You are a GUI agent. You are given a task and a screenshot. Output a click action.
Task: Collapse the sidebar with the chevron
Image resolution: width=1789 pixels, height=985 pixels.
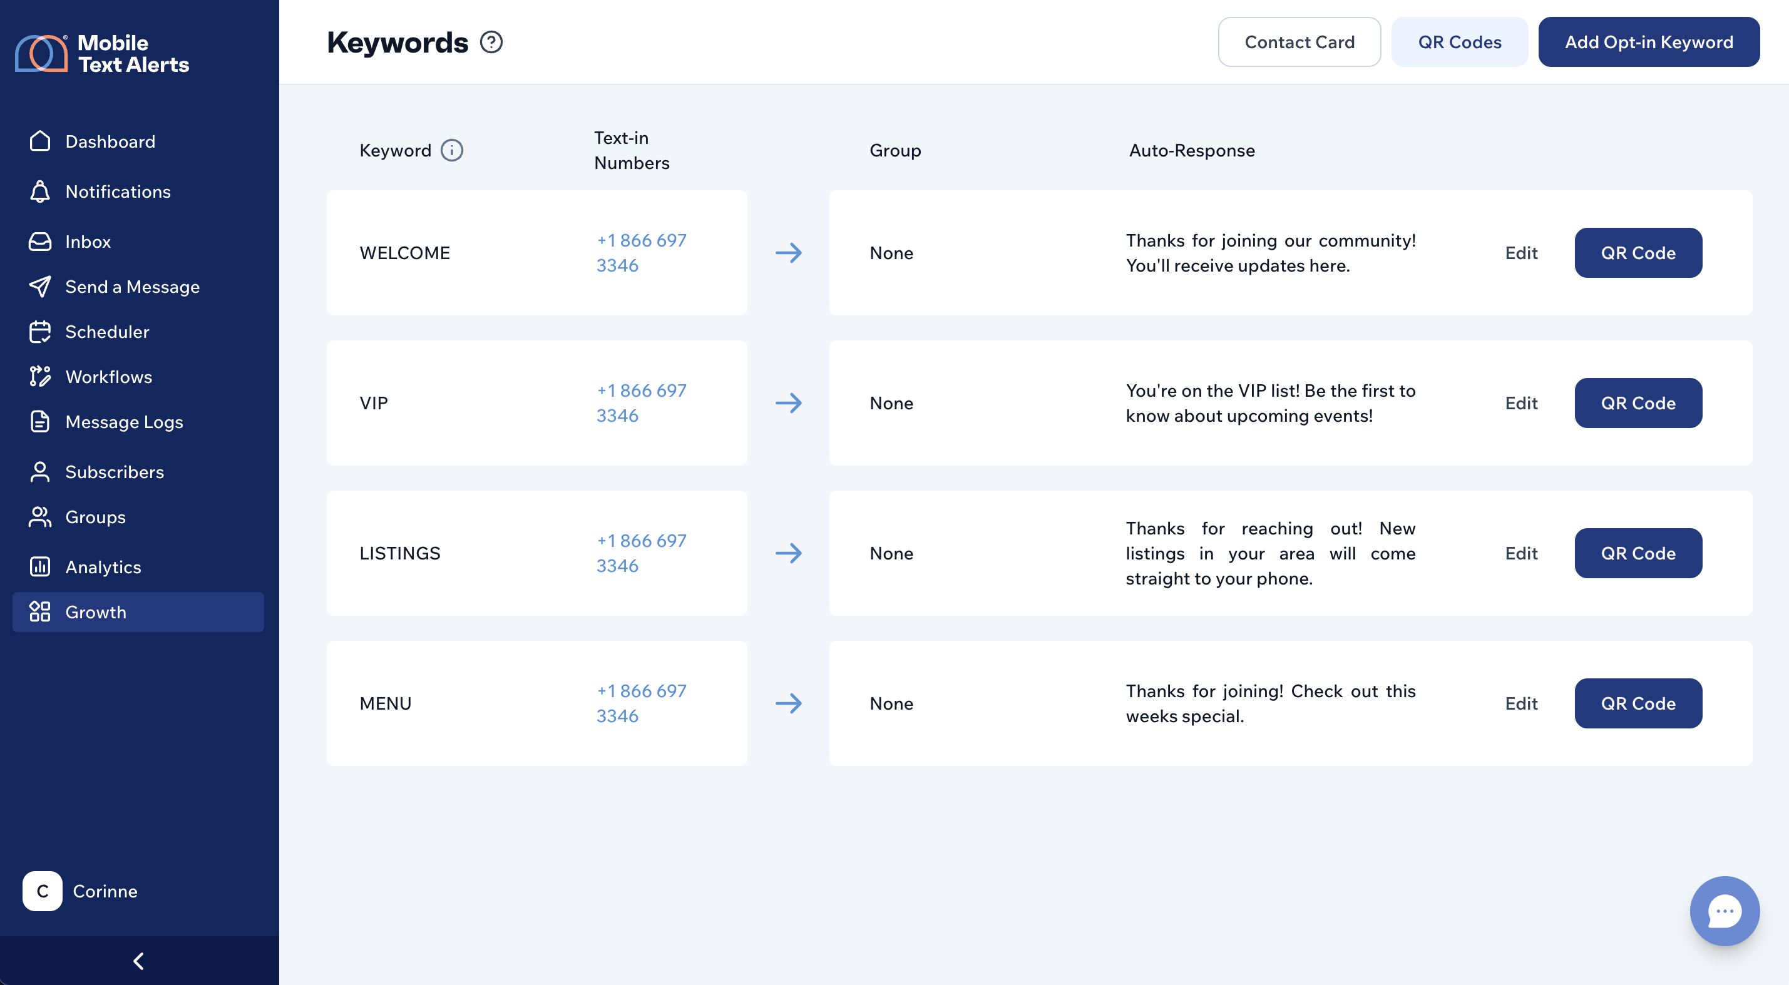[139, 961]
